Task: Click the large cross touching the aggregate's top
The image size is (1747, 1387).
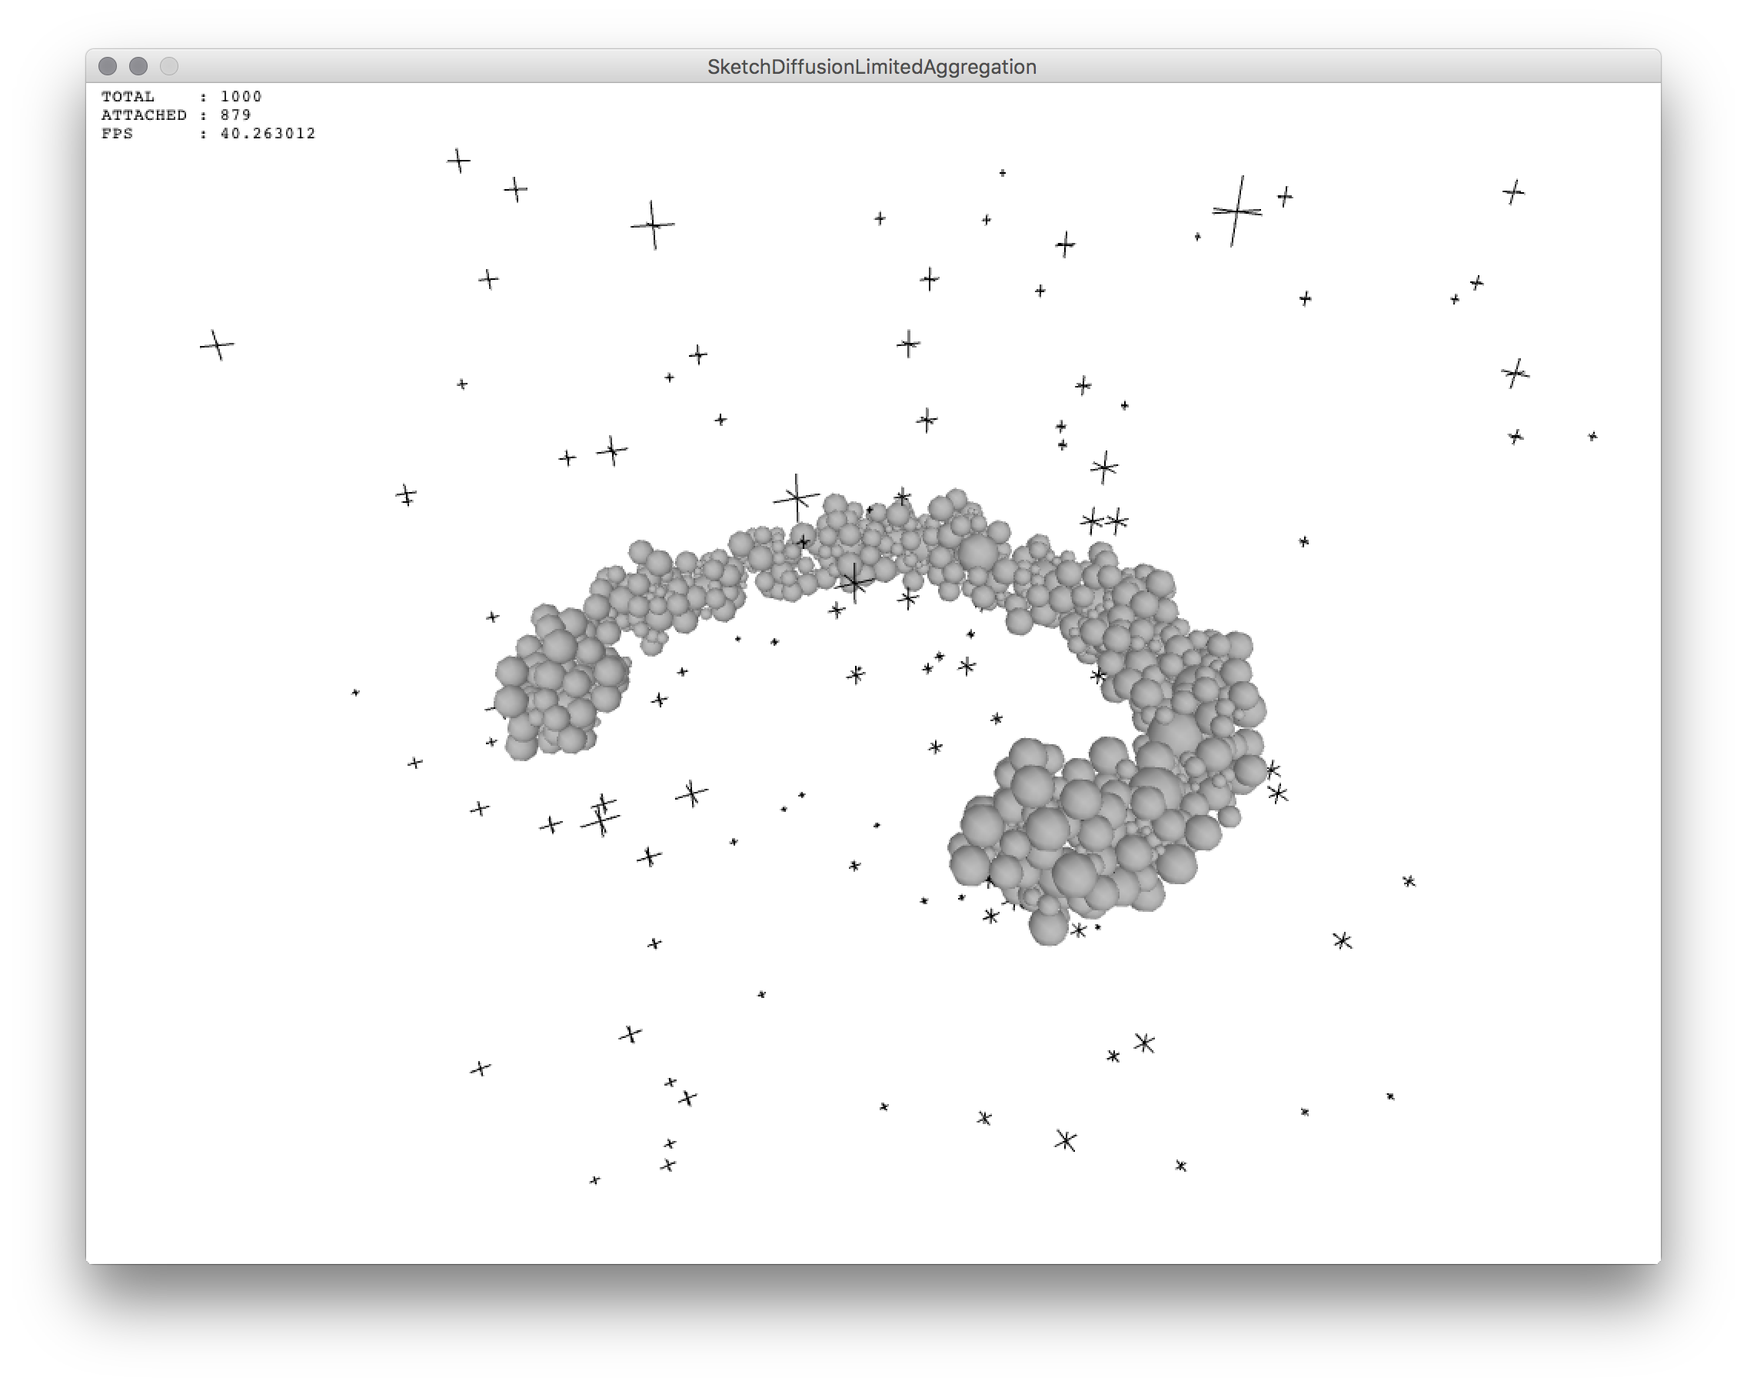Action: click(x=797, y=497)
